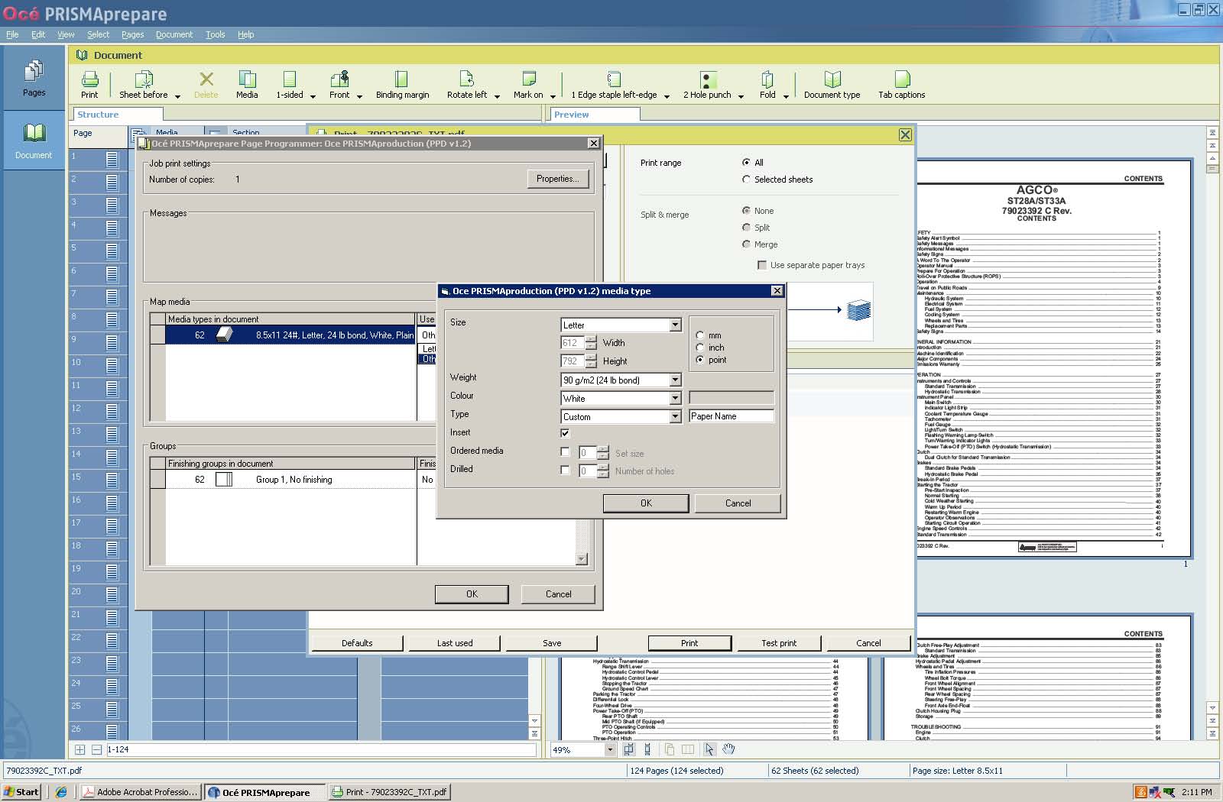
Task: Switch to Pages view in sidebar
Action: pos(34,78)
